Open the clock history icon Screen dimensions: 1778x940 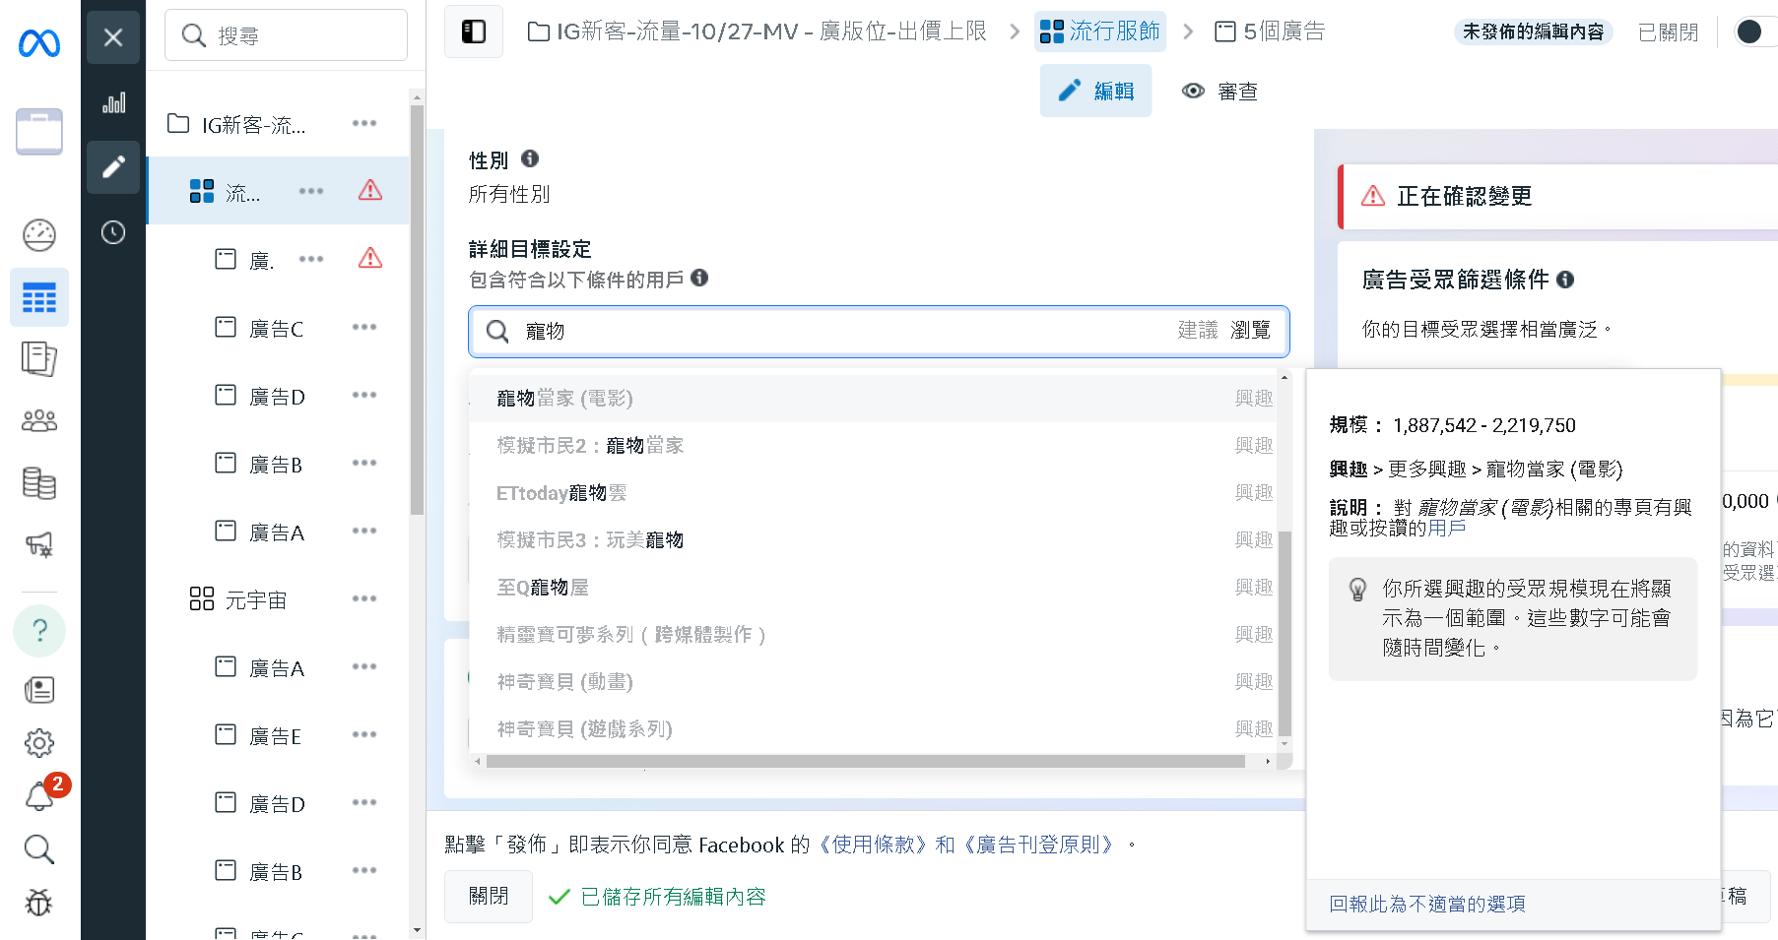coord(113,232)
